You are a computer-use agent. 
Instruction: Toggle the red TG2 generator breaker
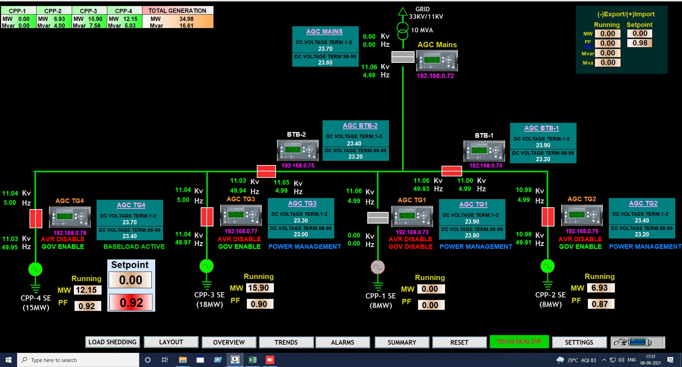point(548,217)
